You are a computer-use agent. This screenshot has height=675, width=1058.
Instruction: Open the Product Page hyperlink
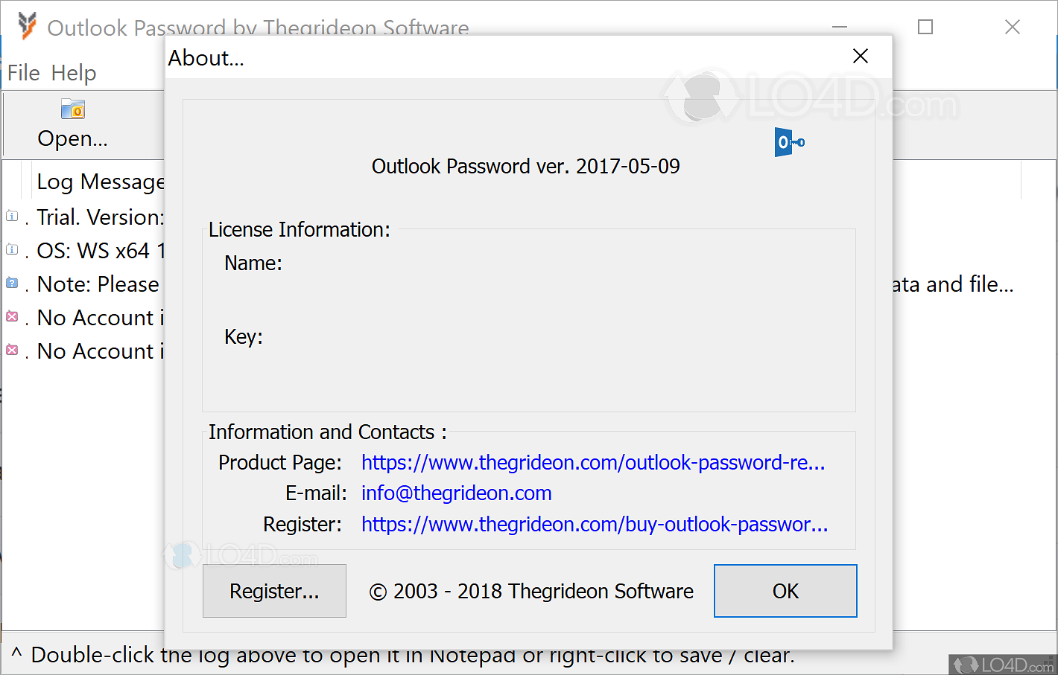pyautogui.click(x=593, y=463)
